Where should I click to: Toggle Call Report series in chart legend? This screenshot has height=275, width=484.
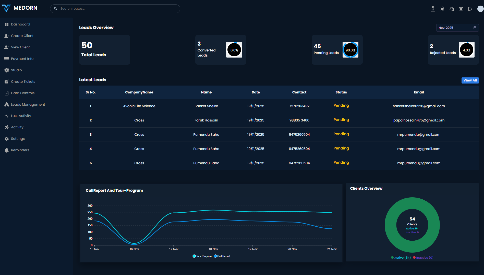222,256
